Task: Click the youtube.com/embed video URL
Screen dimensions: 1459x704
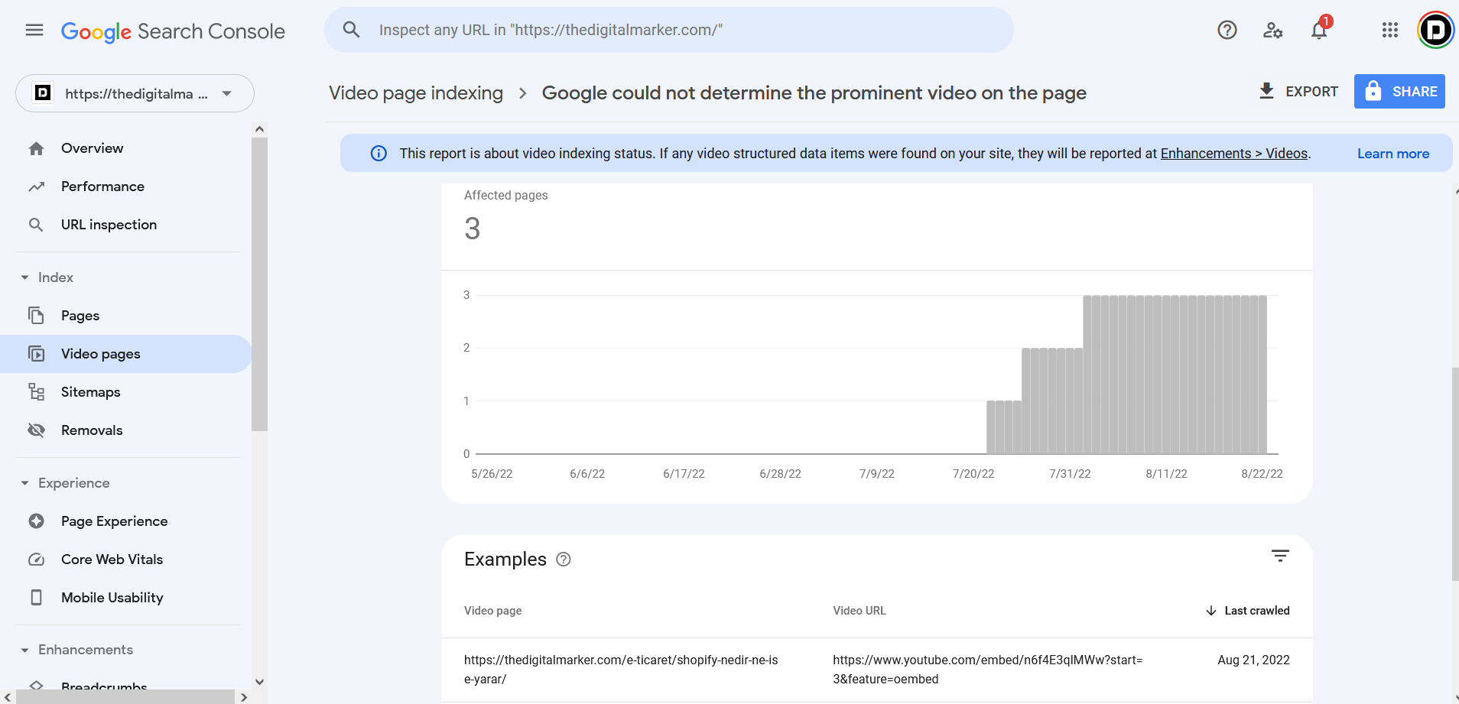Action: 987,670
